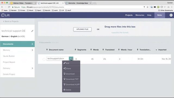This screenshot has width=174, height=98.
Task: Open Projects in top navigation
Action: tap(129, 15)
